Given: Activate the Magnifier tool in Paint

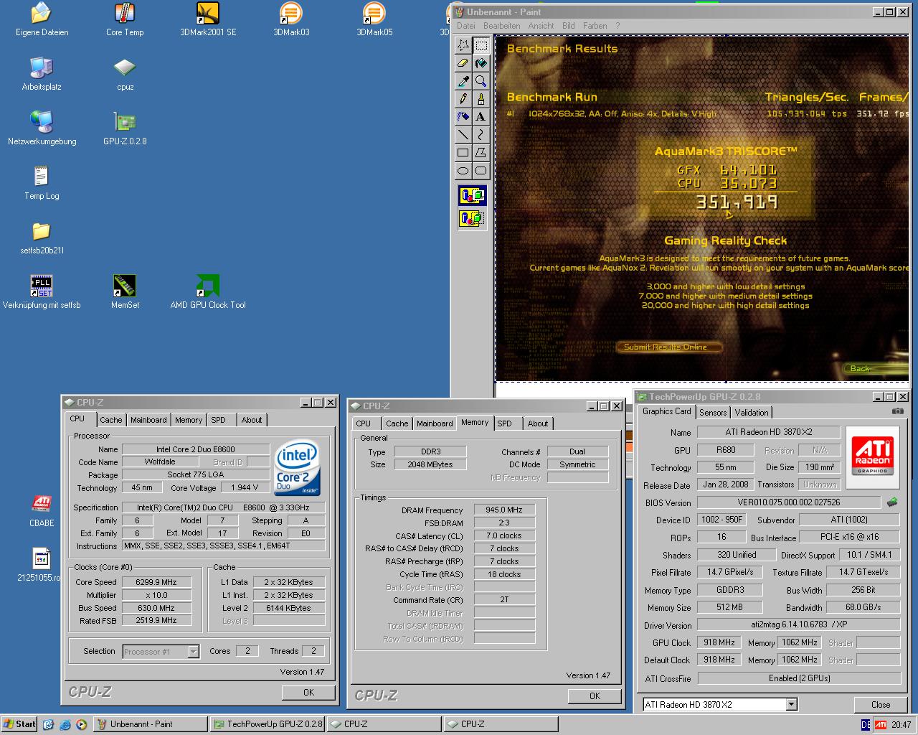Looking at the screenshot, I should pos(481,81).
